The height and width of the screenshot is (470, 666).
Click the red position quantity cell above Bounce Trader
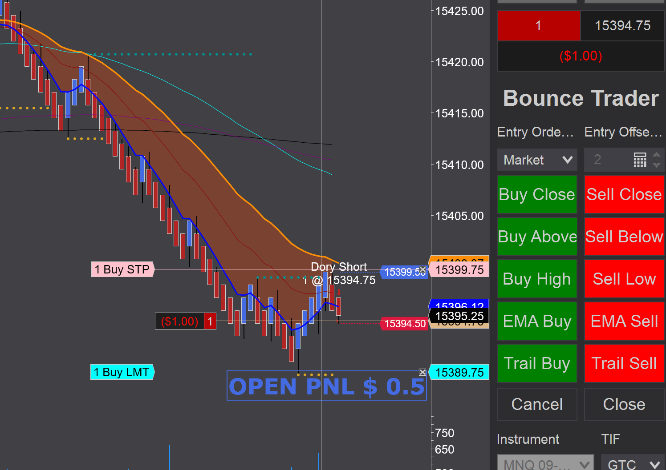point(539,26)
